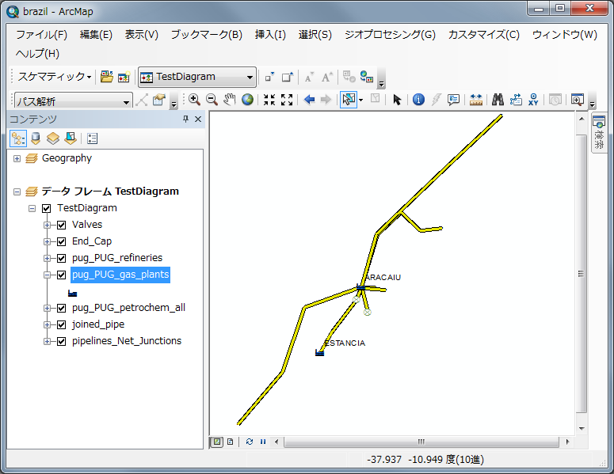Click the gas plant legend symbol
The image size is (614, 474).
click(72, 294)
